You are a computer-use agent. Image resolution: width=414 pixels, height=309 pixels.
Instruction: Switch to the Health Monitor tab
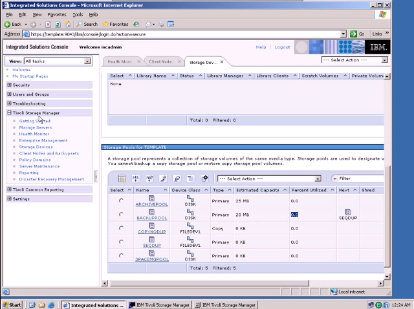point(121,61)
